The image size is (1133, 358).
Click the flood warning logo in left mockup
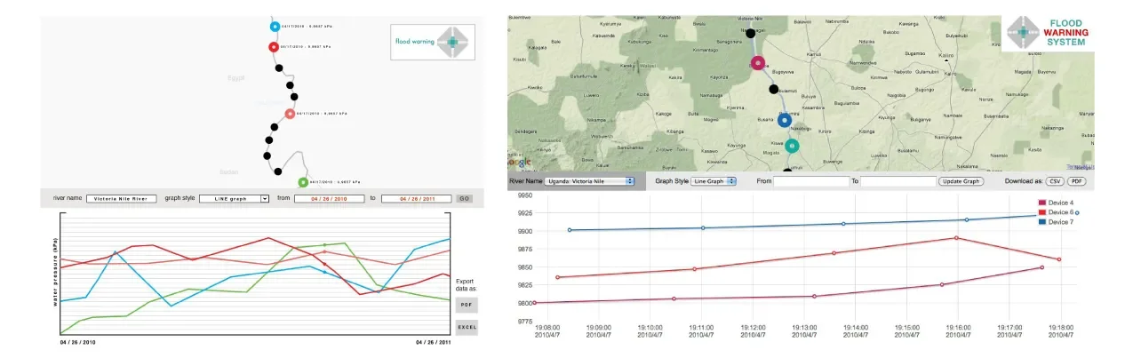(x=433, y=42)
